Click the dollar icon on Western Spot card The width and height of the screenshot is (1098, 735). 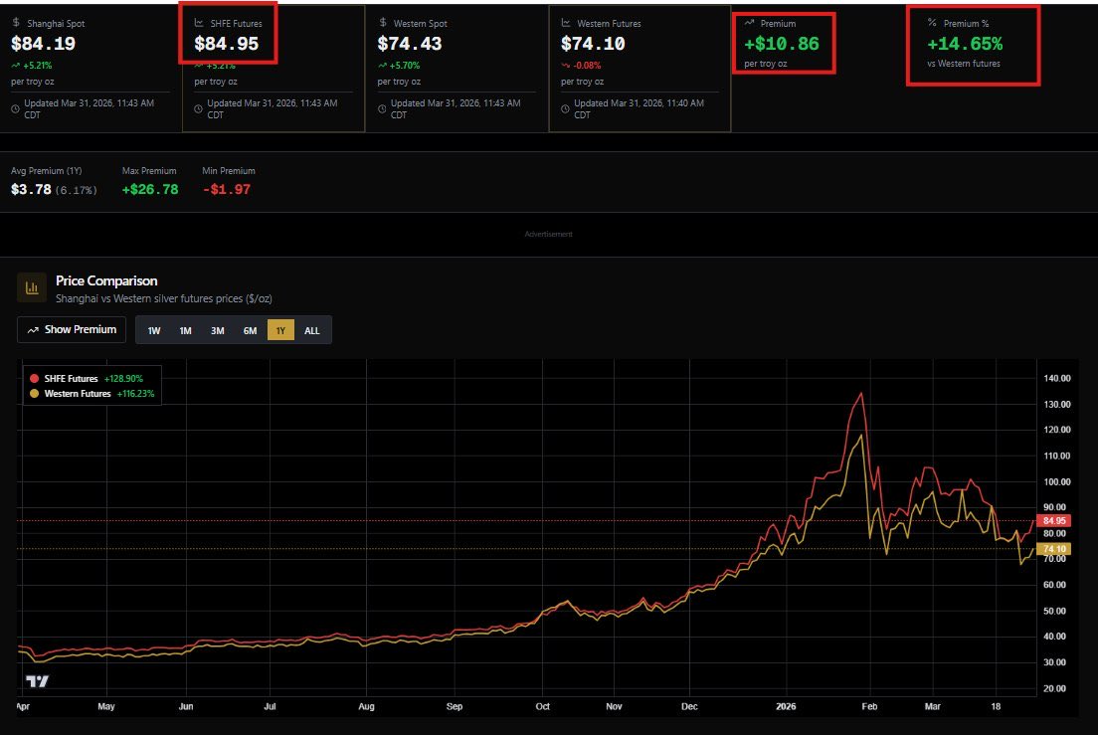point(383,21)
